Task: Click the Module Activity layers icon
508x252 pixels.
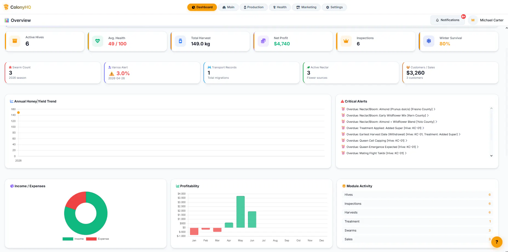Action: (x=344, y=186)
